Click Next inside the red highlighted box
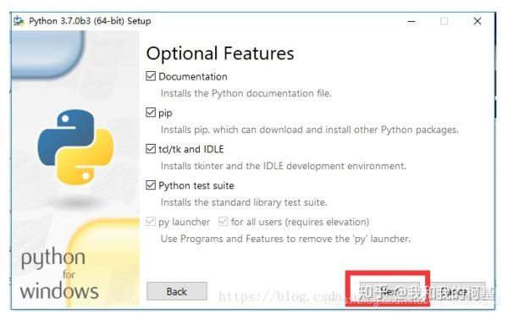508x314 pixels. 389,291
